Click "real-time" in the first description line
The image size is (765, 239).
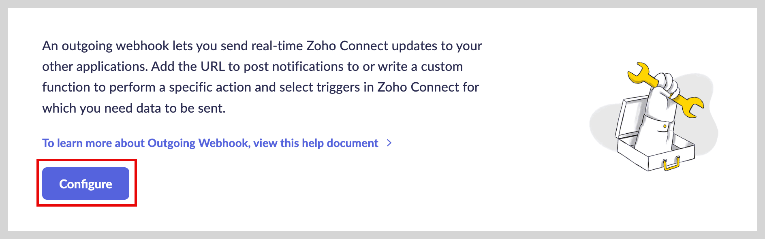(277, 46)
